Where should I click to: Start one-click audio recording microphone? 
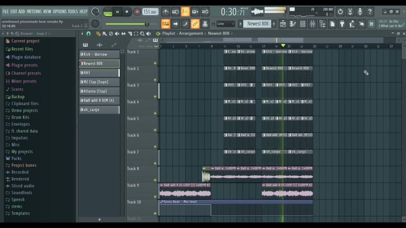pos(360,12)
